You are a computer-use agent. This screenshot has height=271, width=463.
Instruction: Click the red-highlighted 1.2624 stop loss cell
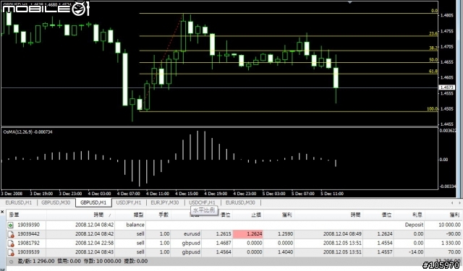point(248,234)
